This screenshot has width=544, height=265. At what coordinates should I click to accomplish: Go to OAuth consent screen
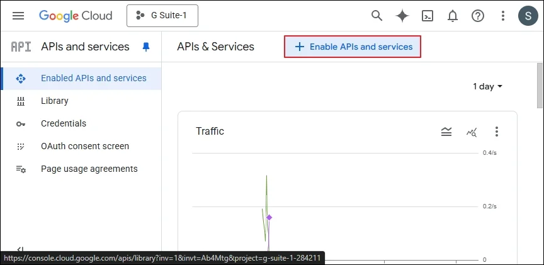pyautogui.click(x=81, y=147)
